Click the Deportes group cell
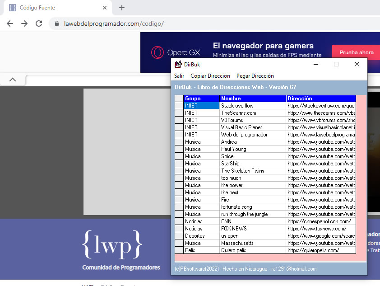380x286 pixels. click(x=202, y=236)
